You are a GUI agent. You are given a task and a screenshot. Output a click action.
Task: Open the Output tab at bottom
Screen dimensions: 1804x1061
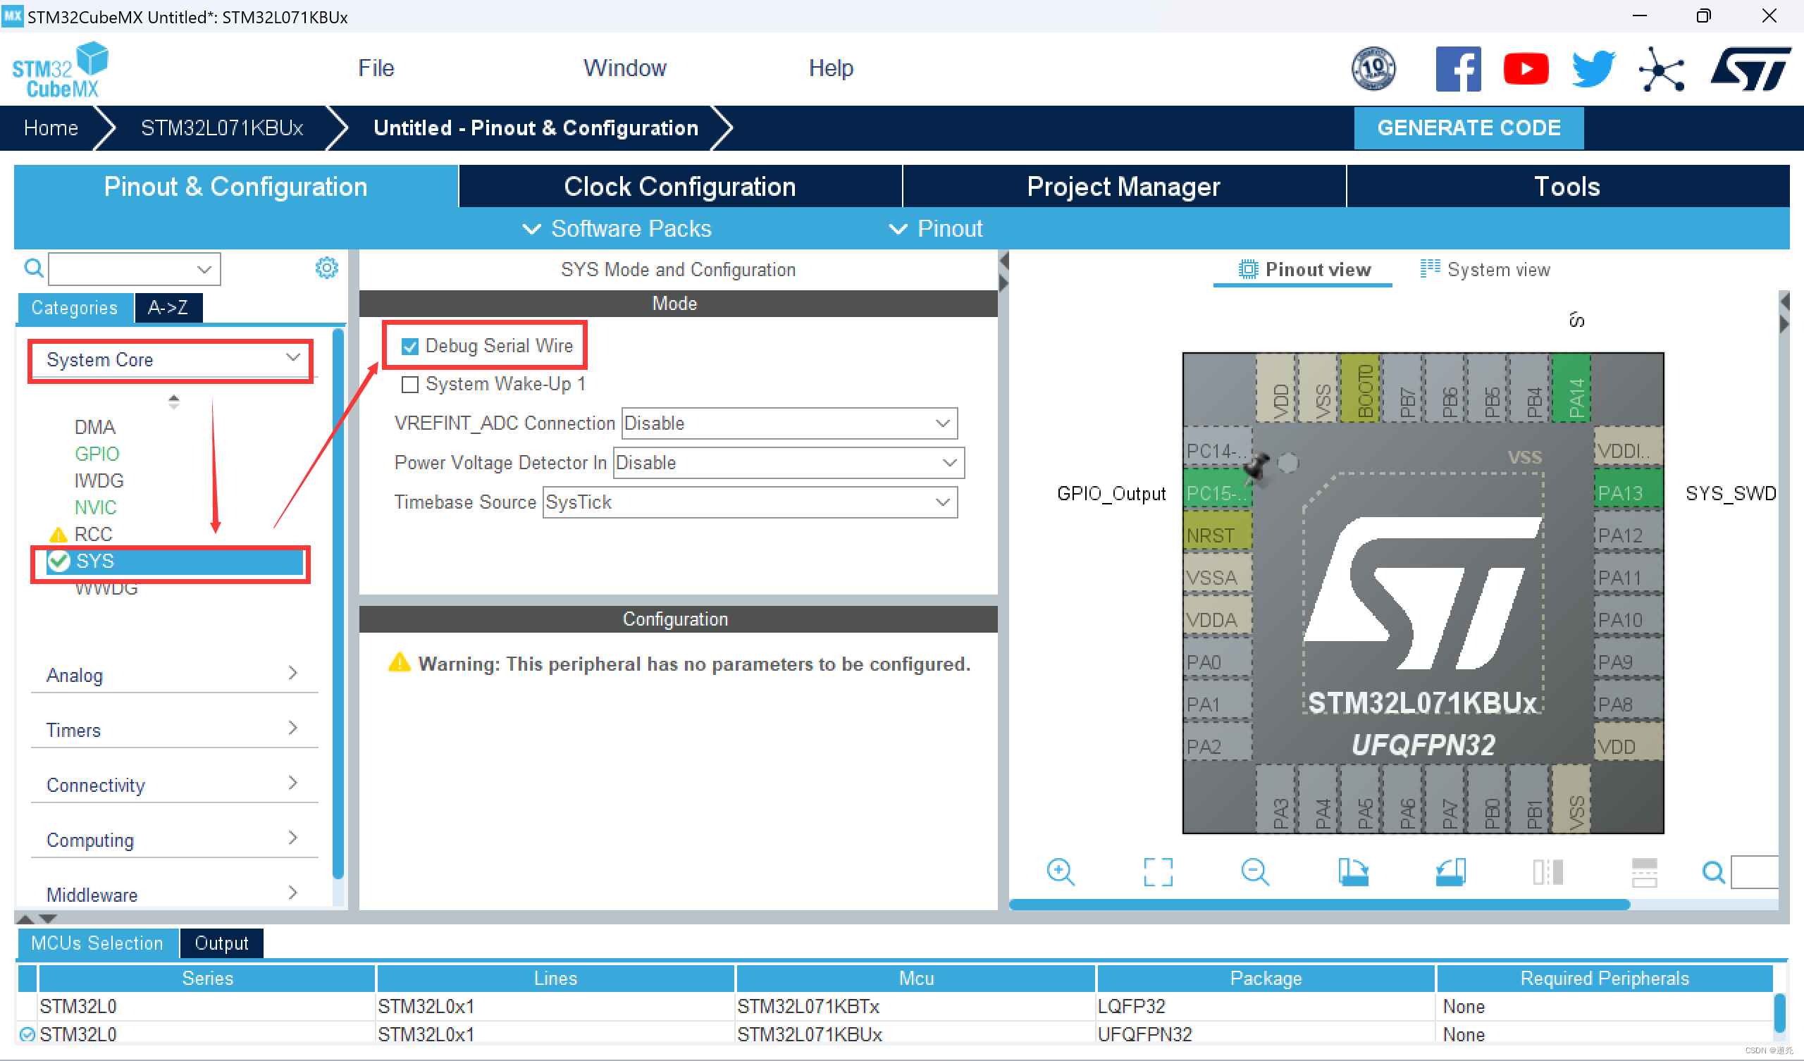click(x=222, y=943)
